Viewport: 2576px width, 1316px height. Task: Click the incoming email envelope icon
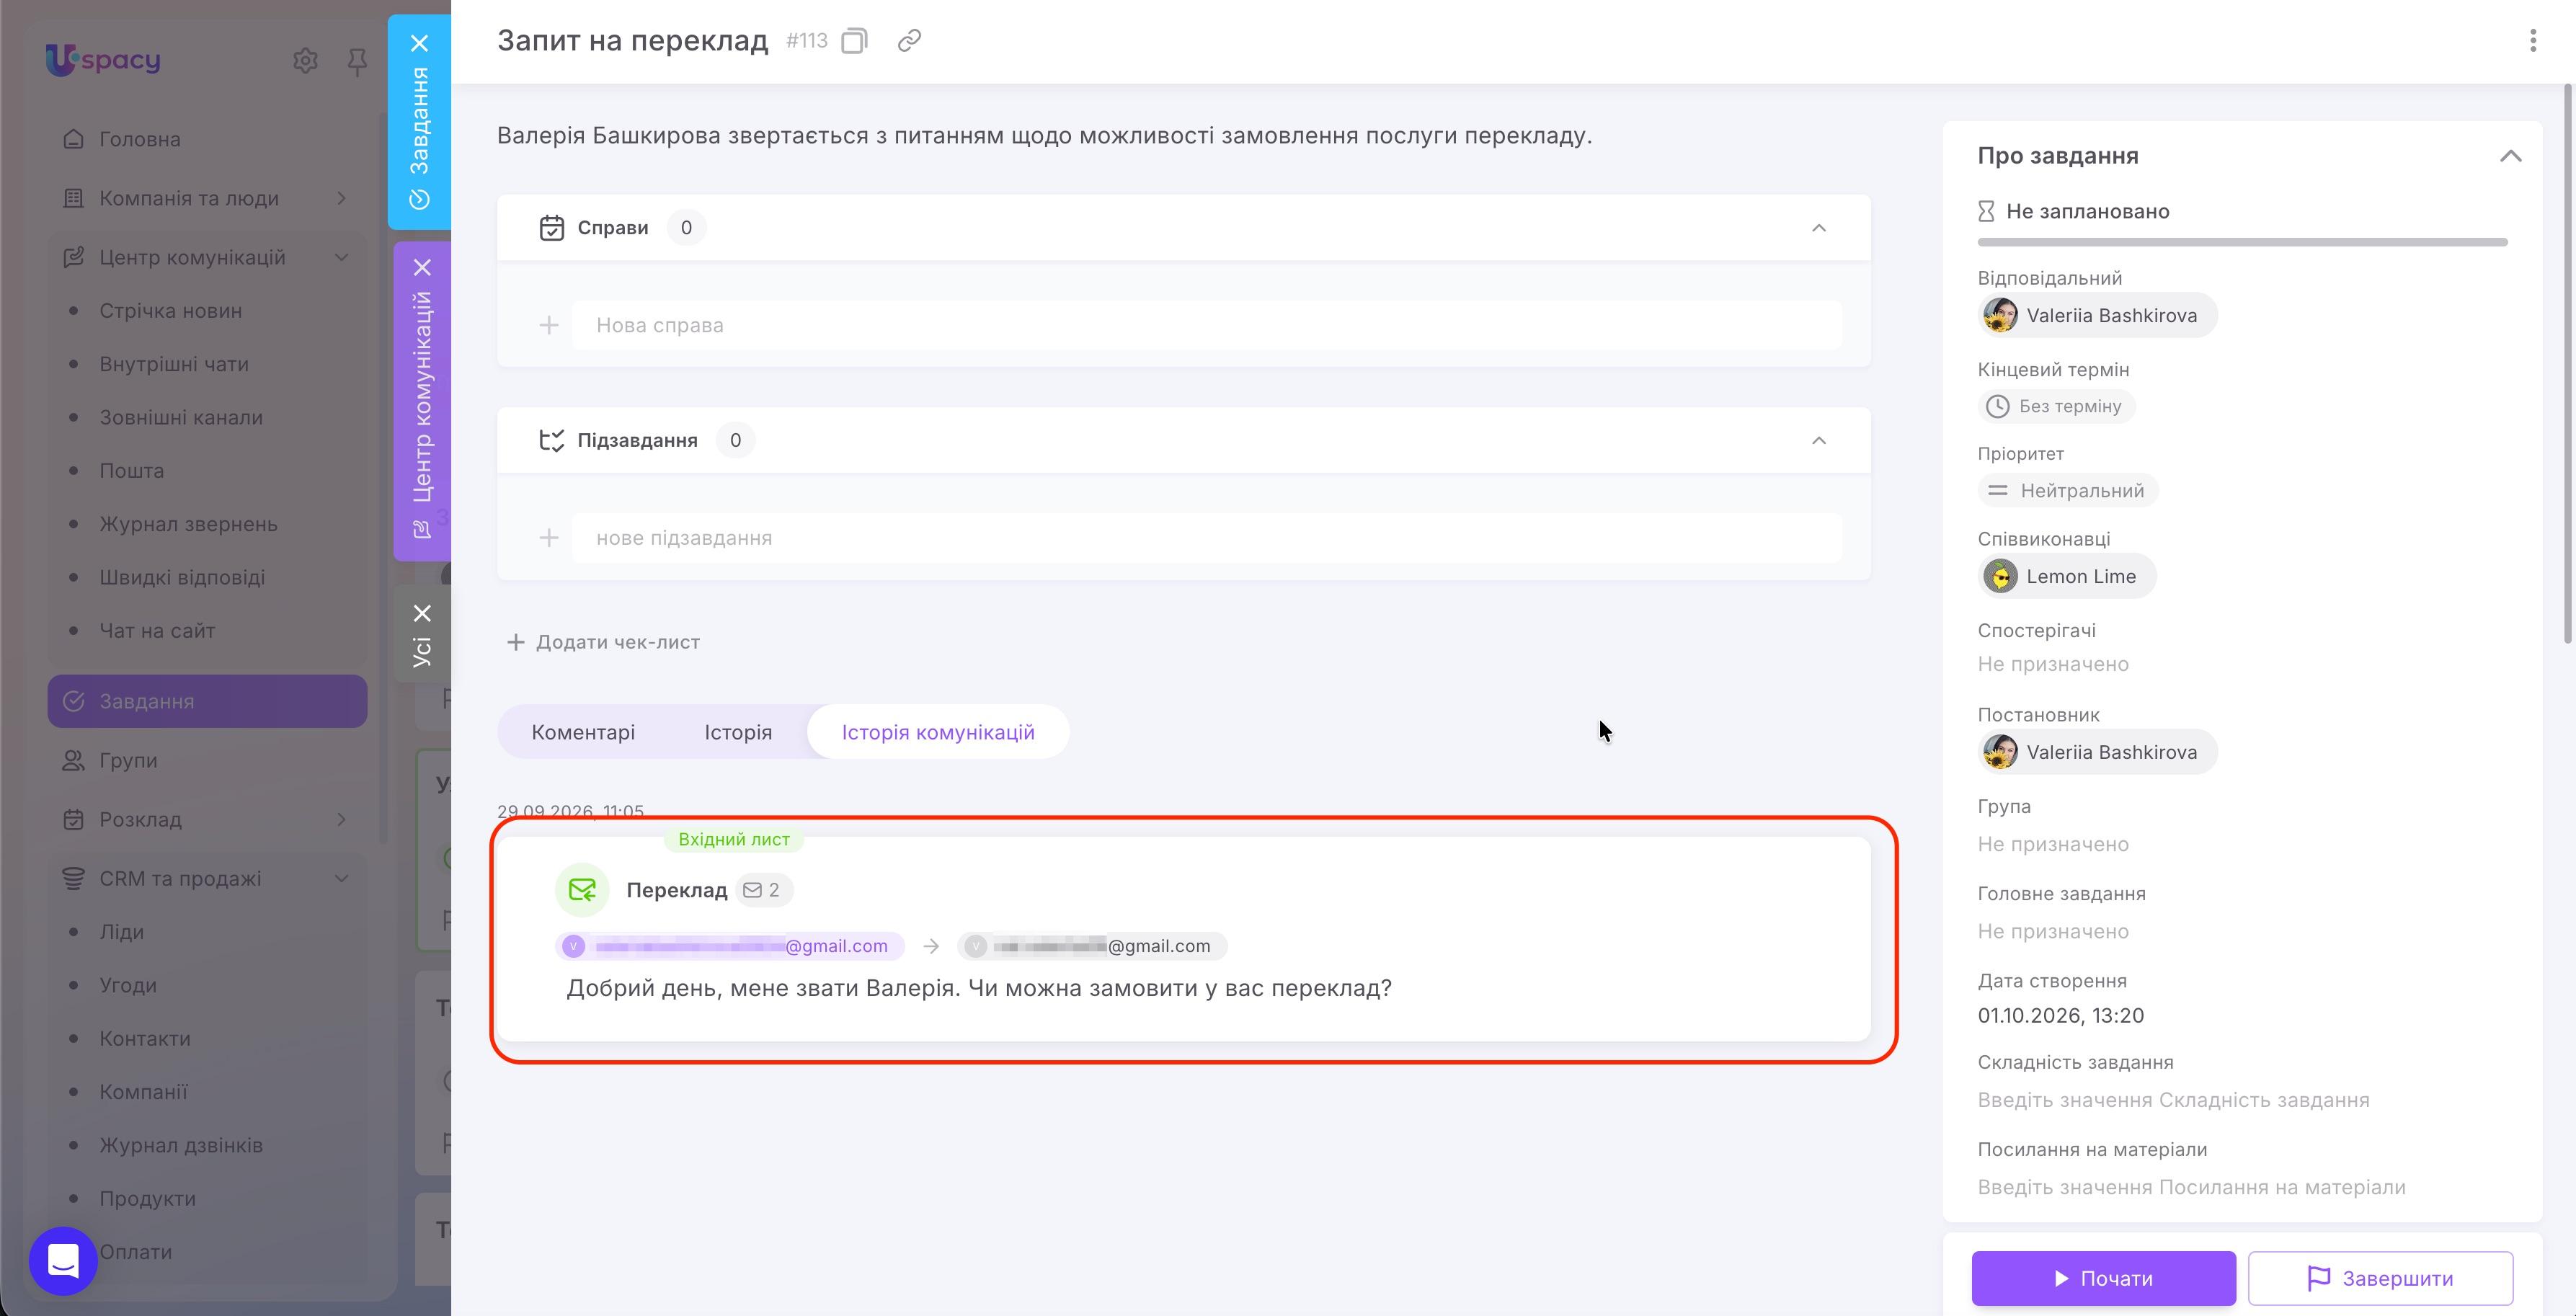click(582, 890)
